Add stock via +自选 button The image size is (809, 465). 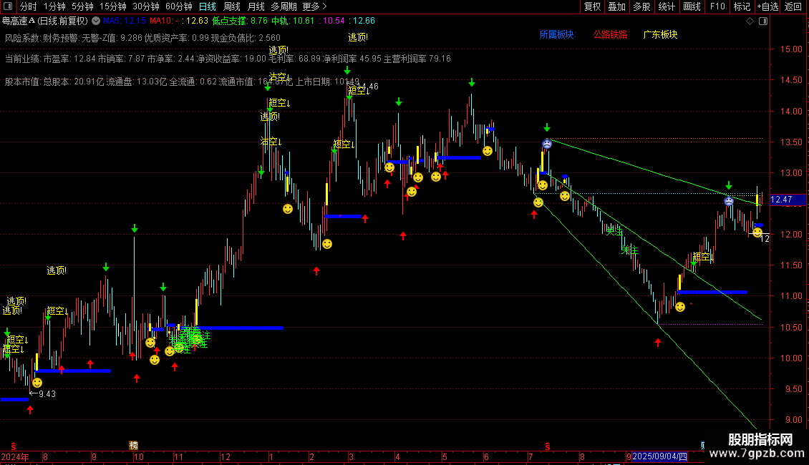pos(768,6)
